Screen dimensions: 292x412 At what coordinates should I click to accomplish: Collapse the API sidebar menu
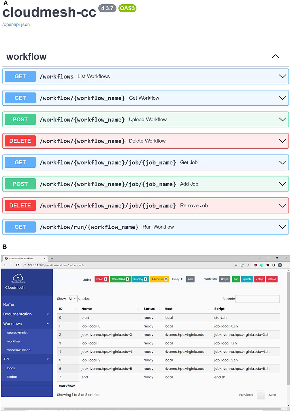pos(27,359)
